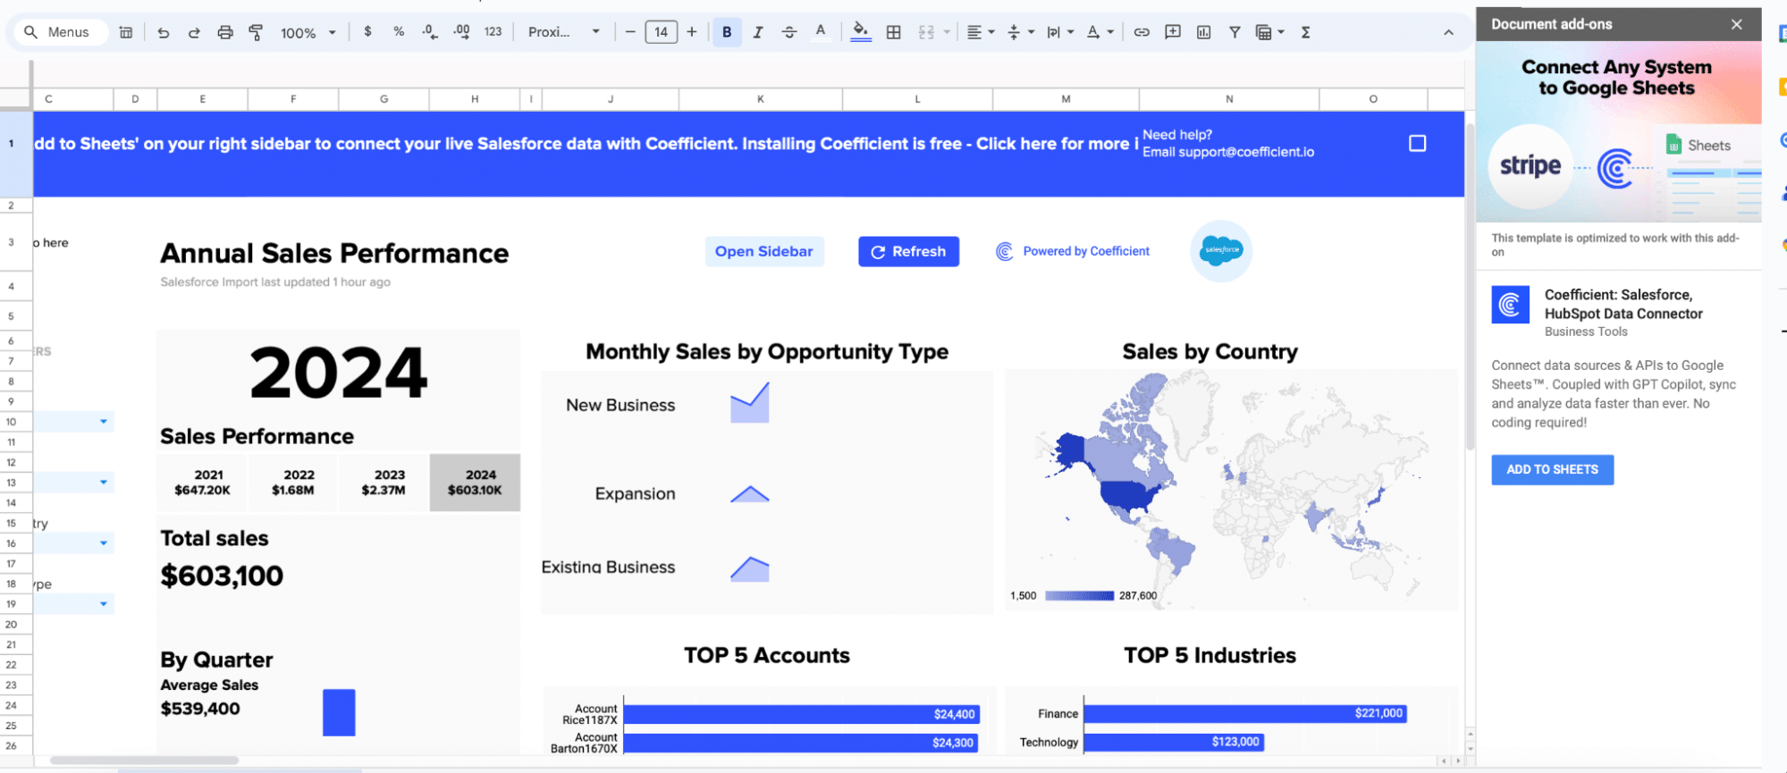Open the fill color paint bucket
The width and height of the screenshot is (1787, 773).
(x=860, y=32)
